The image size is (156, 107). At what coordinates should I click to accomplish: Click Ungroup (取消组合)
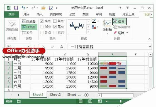(x=122, y=27)
